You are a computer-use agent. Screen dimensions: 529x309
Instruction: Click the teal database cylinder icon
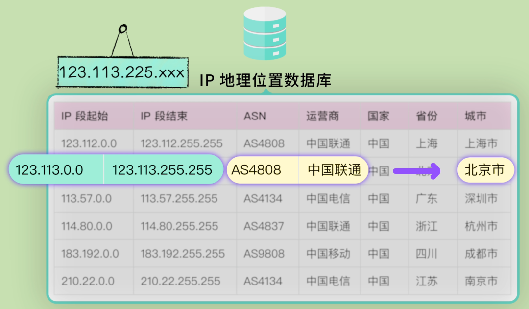[264, 32]
